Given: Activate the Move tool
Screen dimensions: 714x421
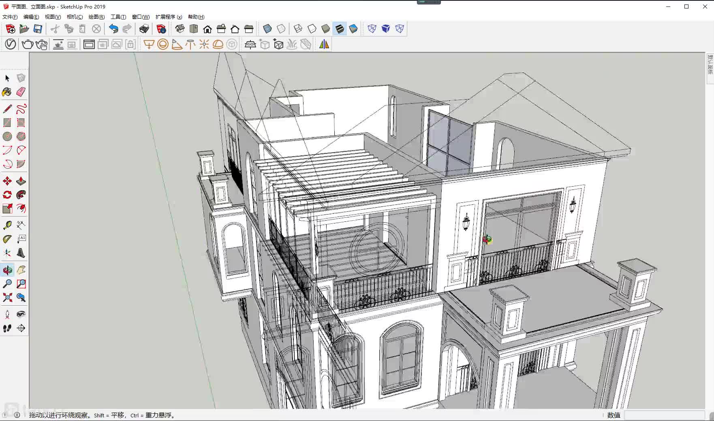Looking at the screenshot, I should [7, 181].
